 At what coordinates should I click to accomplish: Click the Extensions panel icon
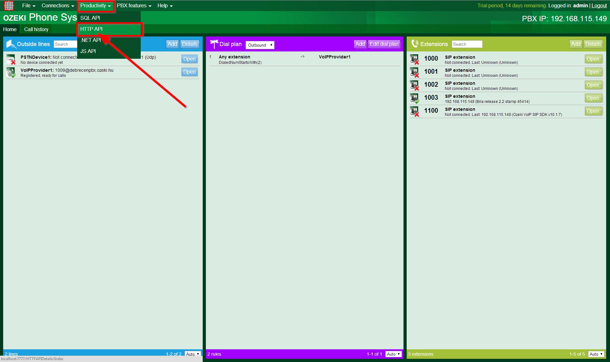pyautogui.click(x=414, y=44)
